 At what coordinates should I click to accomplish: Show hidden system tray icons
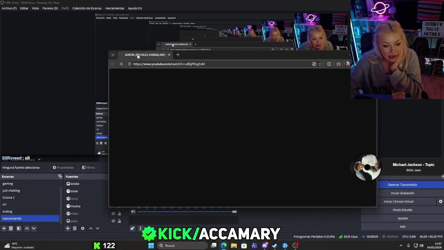coord(401,245)
